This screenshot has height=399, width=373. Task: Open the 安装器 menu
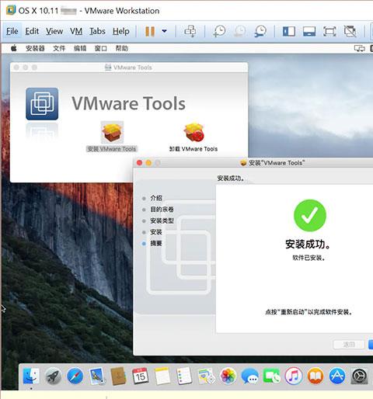point(35,48)
